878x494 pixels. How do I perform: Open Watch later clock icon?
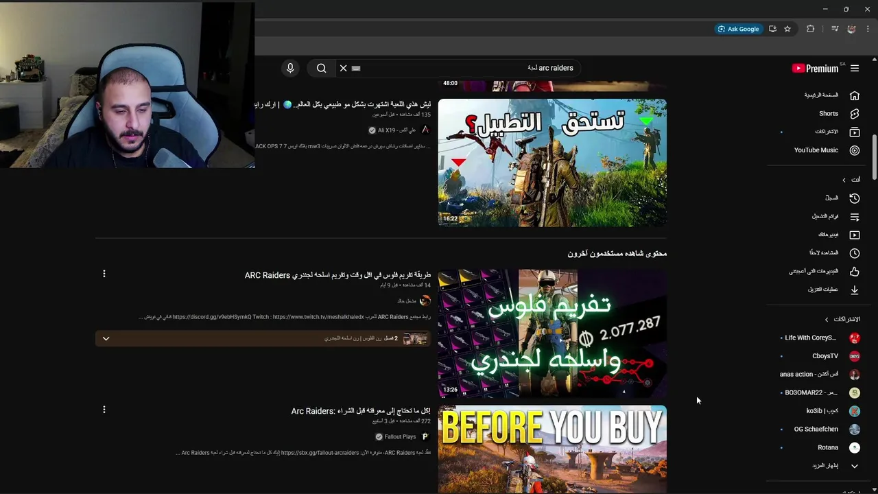coord(855,253)
